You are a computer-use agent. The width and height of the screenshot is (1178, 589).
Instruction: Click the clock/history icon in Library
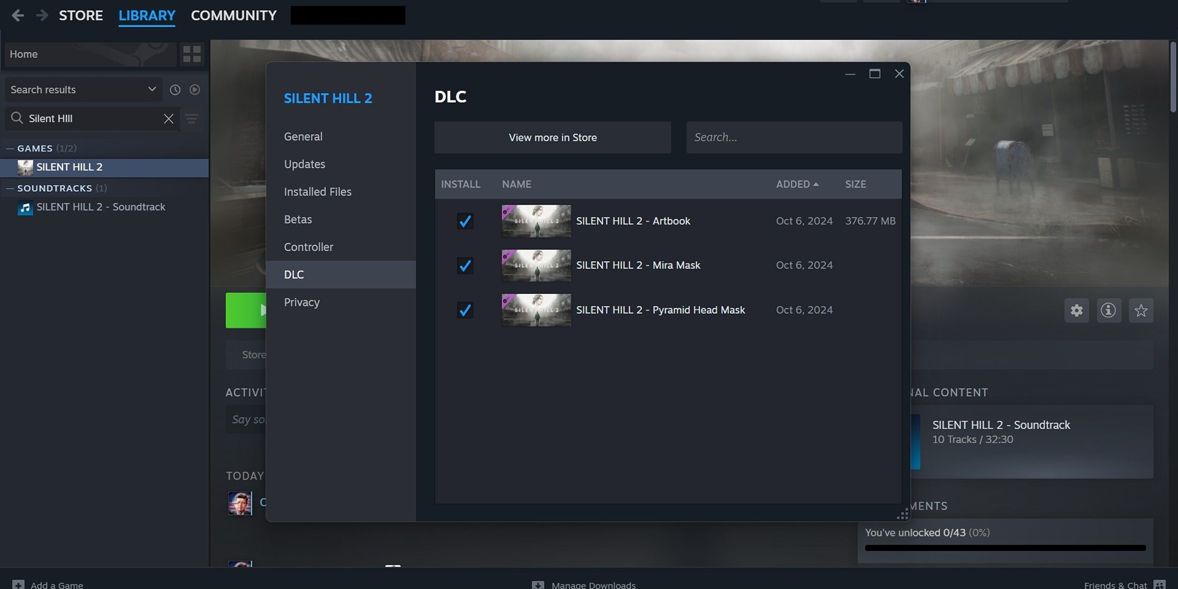(x=175, y=89)
